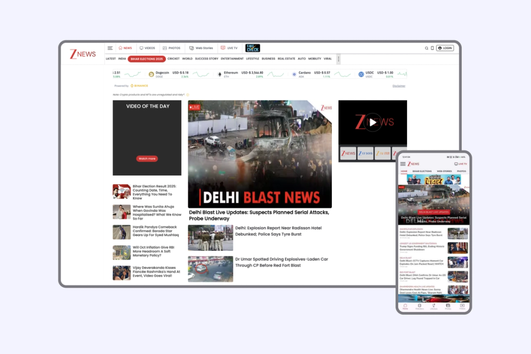Play the Zee News live video
Viewport: 531px width, 354px height.
pos(372,122)
